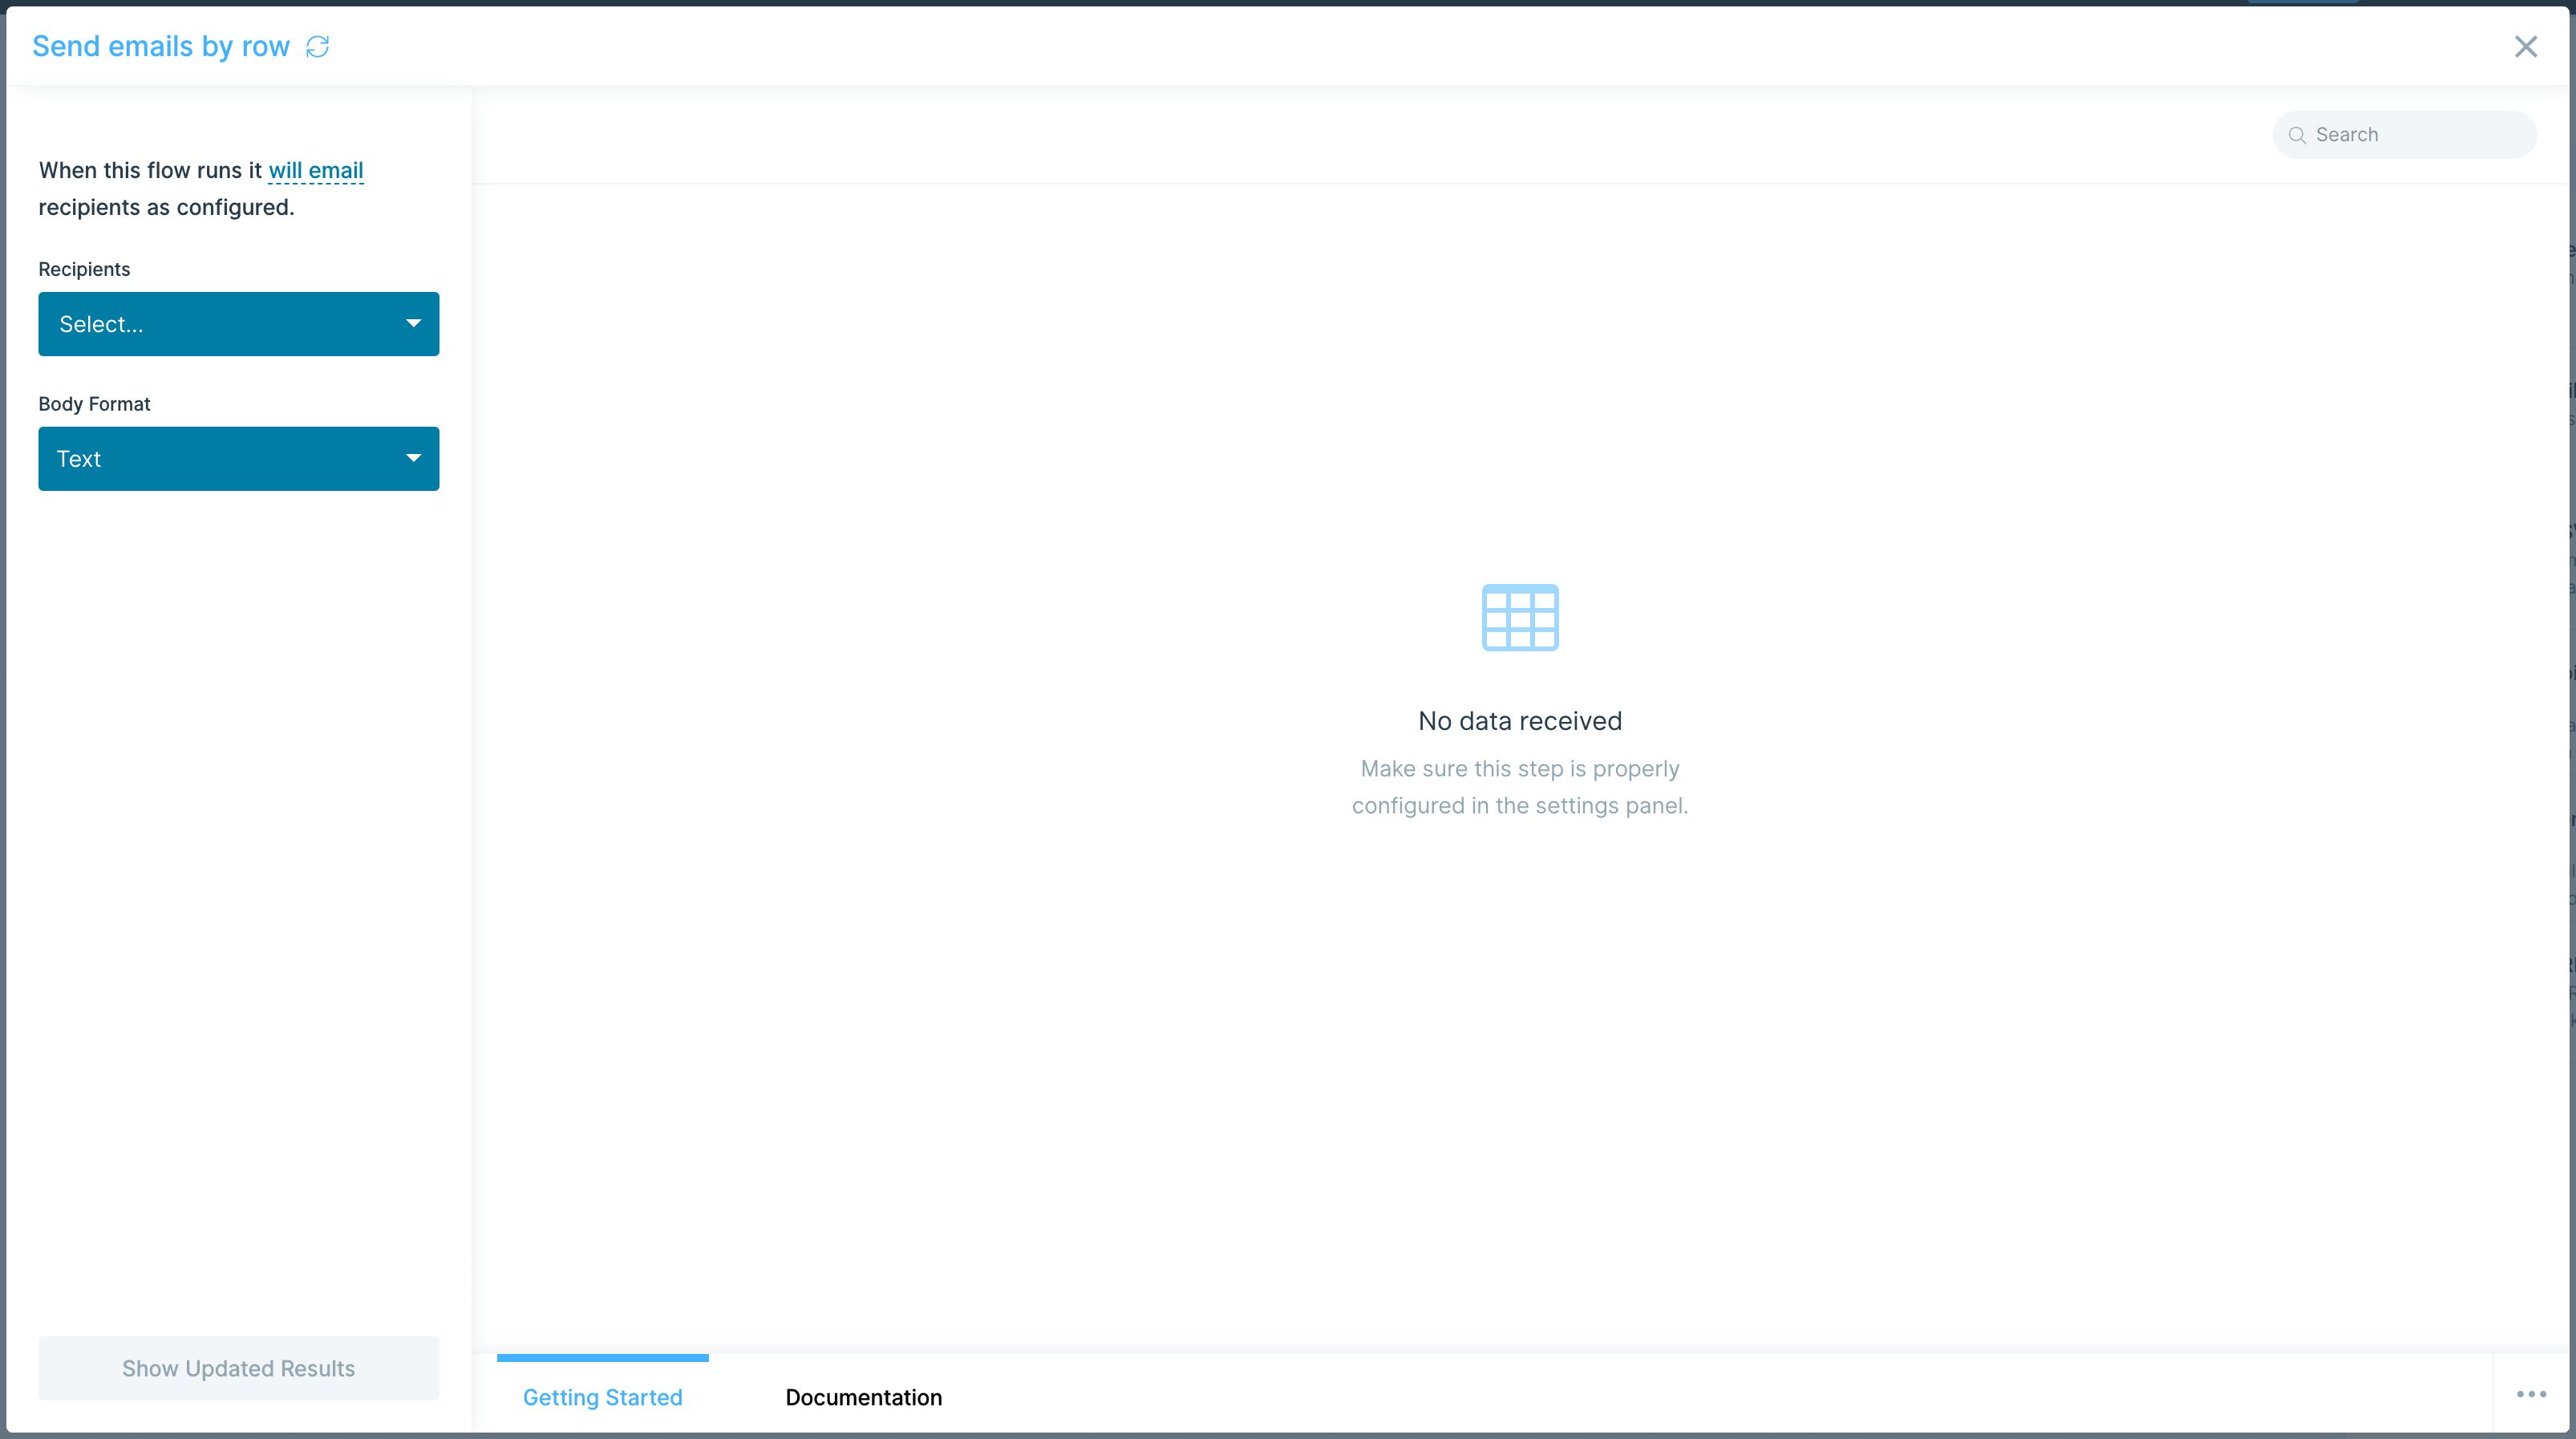Click the magnifier icon in Search
Screen dimensions: 2576x1439
coord(2297,135)
